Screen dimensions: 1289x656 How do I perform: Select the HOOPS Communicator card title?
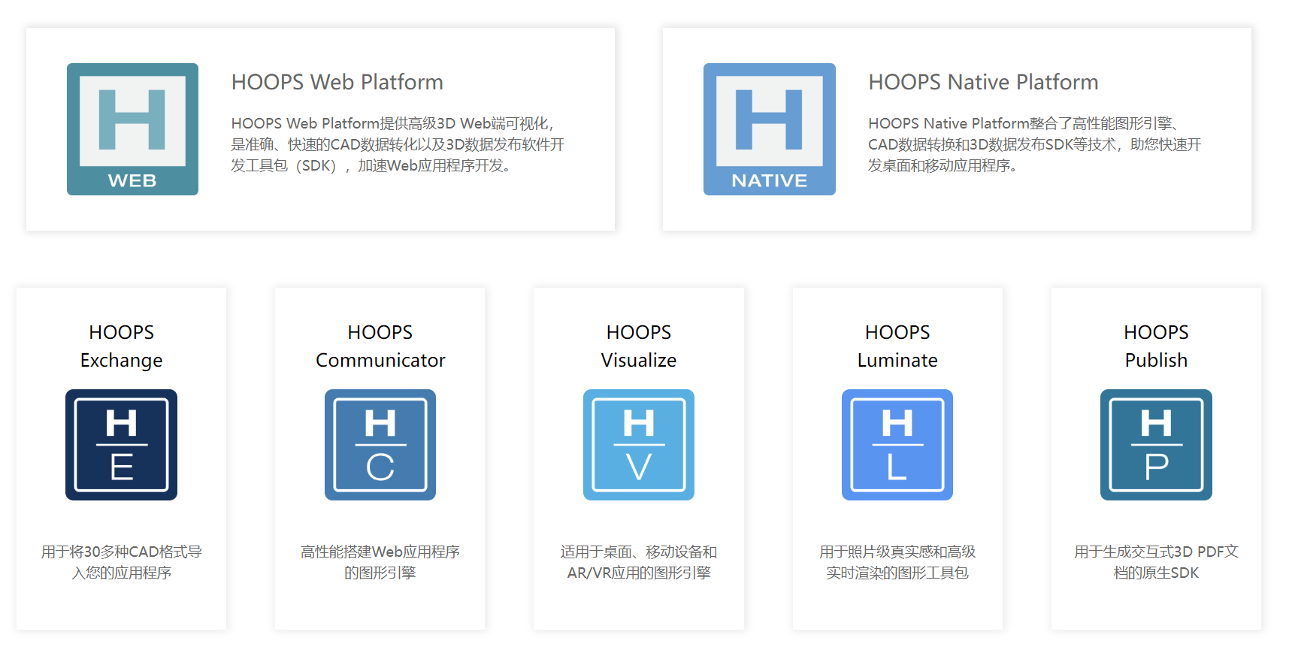coord(380,346)
